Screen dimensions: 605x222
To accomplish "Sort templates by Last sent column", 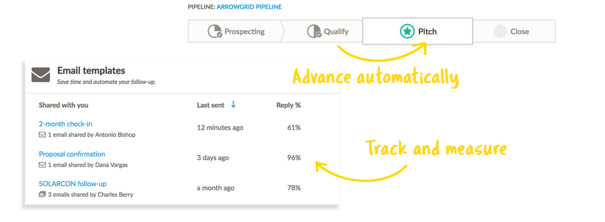I will [211, 105].
